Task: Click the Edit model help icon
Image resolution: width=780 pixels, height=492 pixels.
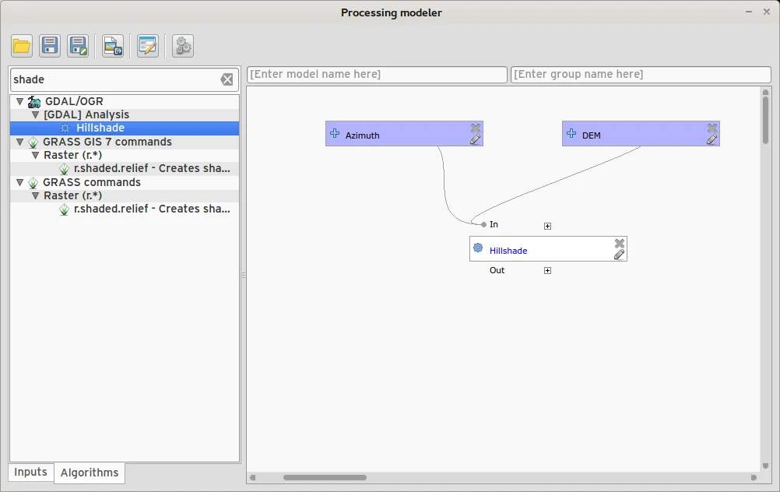Action: point(147,46)
